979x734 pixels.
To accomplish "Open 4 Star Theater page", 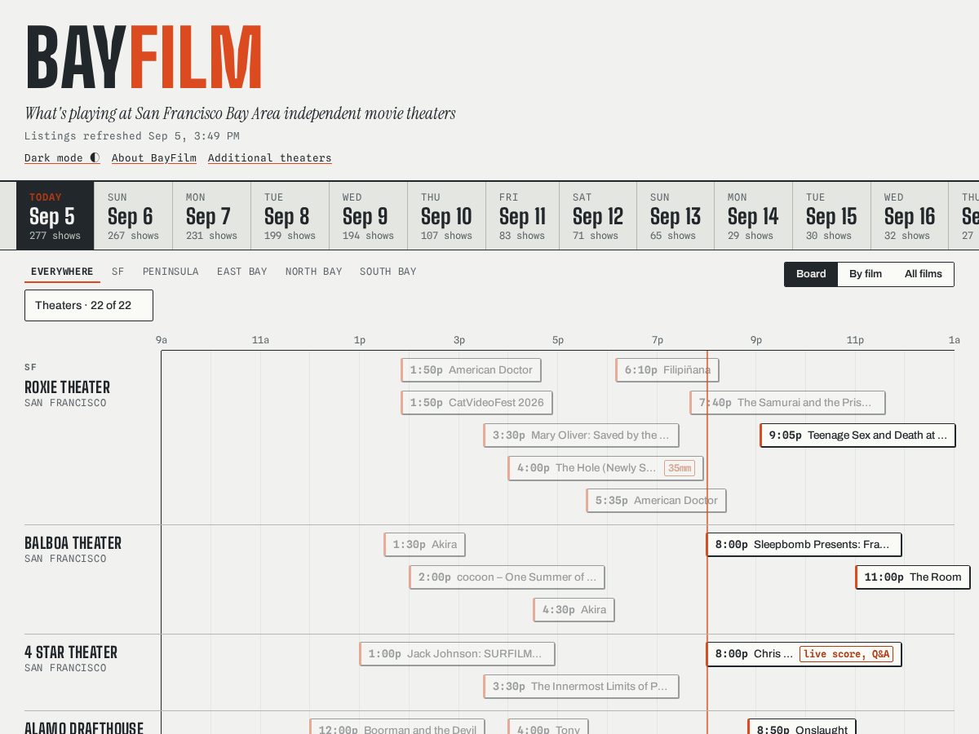I will [x=71, y=652].
